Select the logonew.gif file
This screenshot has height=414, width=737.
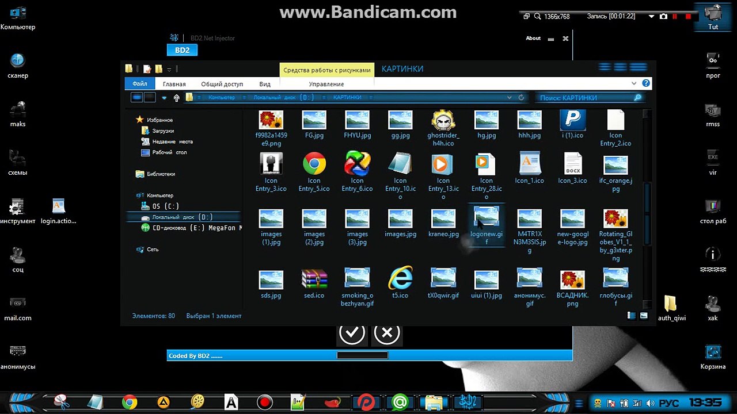pyautogui.click(x=487, y=225)
